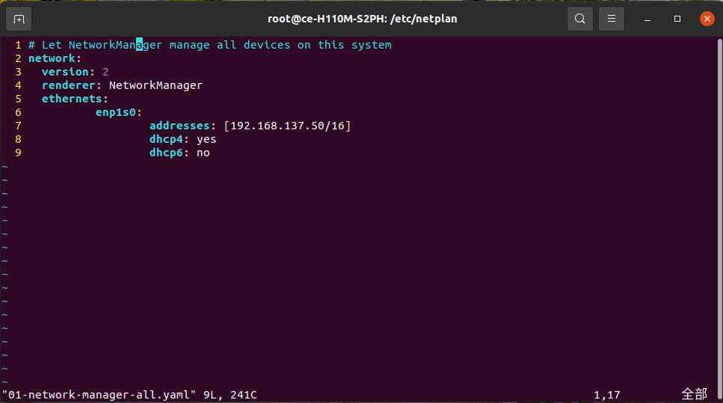
Task: Click the 'yes' value of dhcp4
Action: click(206, 139)
